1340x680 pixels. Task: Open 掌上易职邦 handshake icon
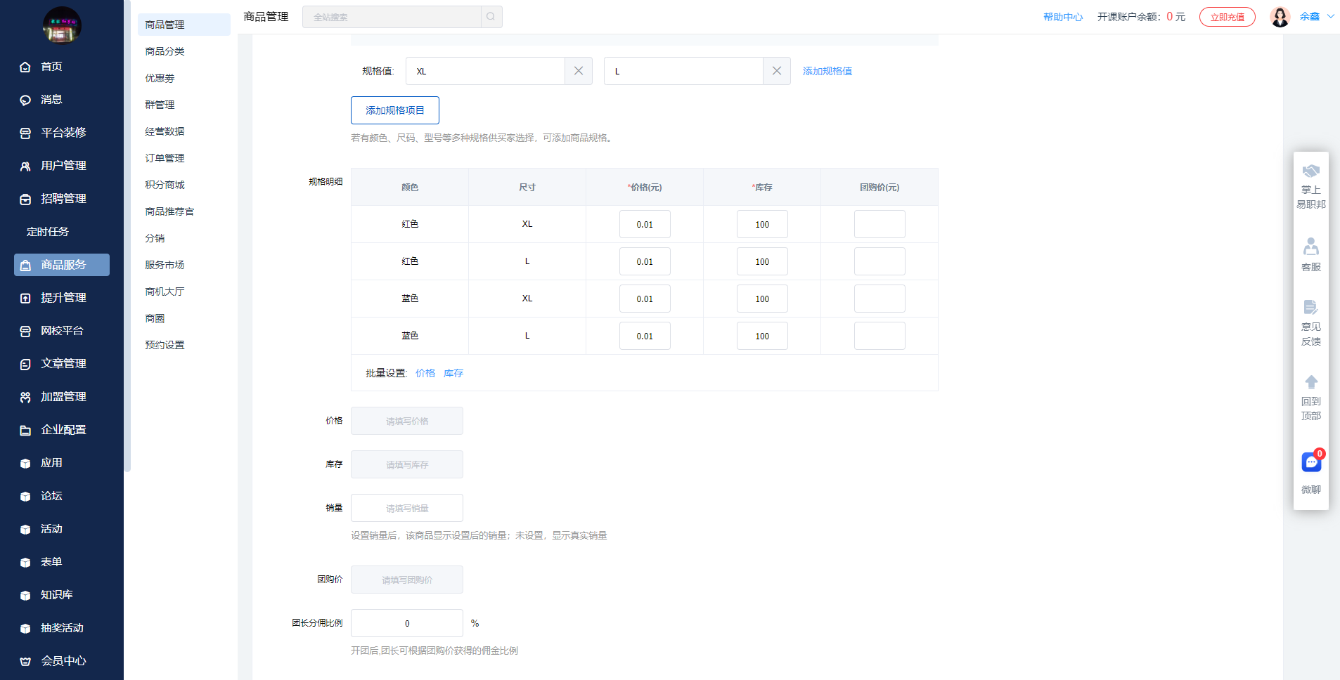1310,172
